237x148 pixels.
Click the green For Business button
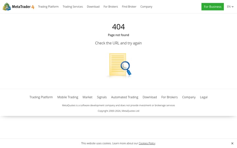[213, 7]
